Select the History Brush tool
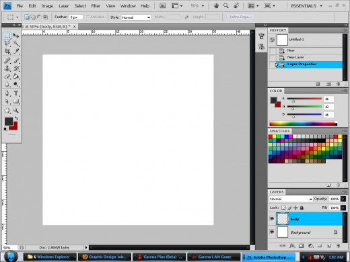The image size is (350, 262). tap(16, 69)
